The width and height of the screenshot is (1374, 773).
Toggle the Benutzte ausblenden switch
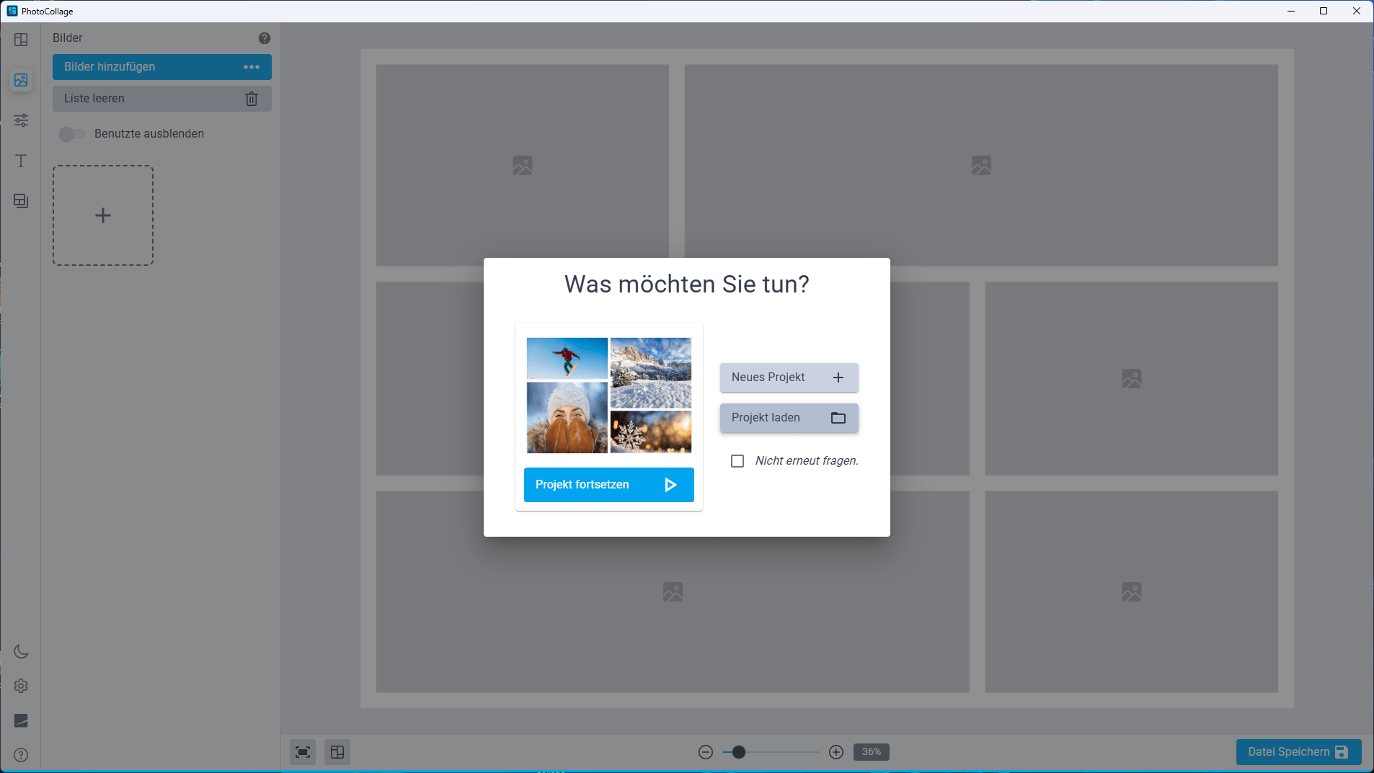72,134
